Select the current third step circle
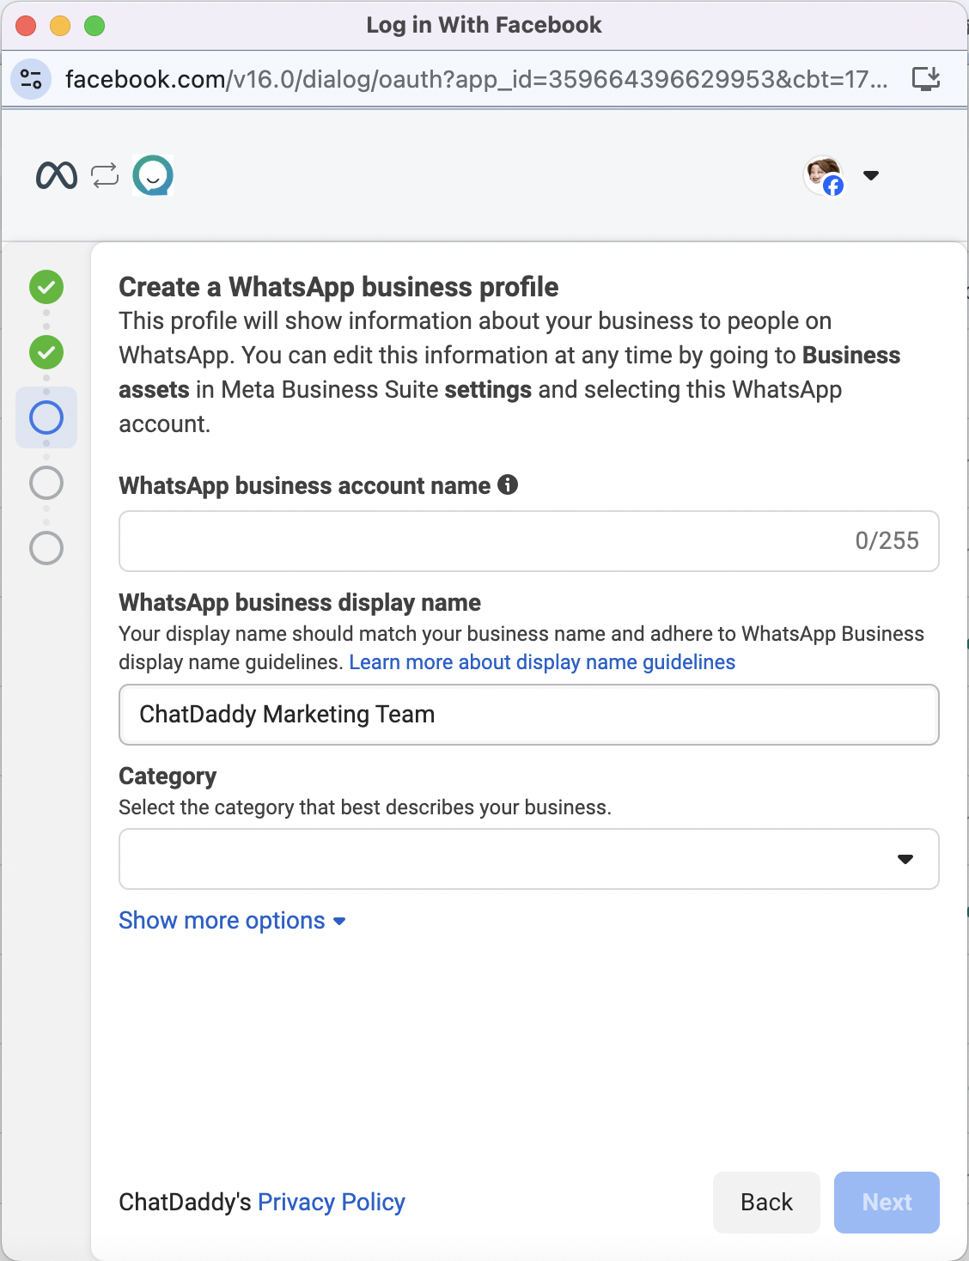 tap(46, 417)
